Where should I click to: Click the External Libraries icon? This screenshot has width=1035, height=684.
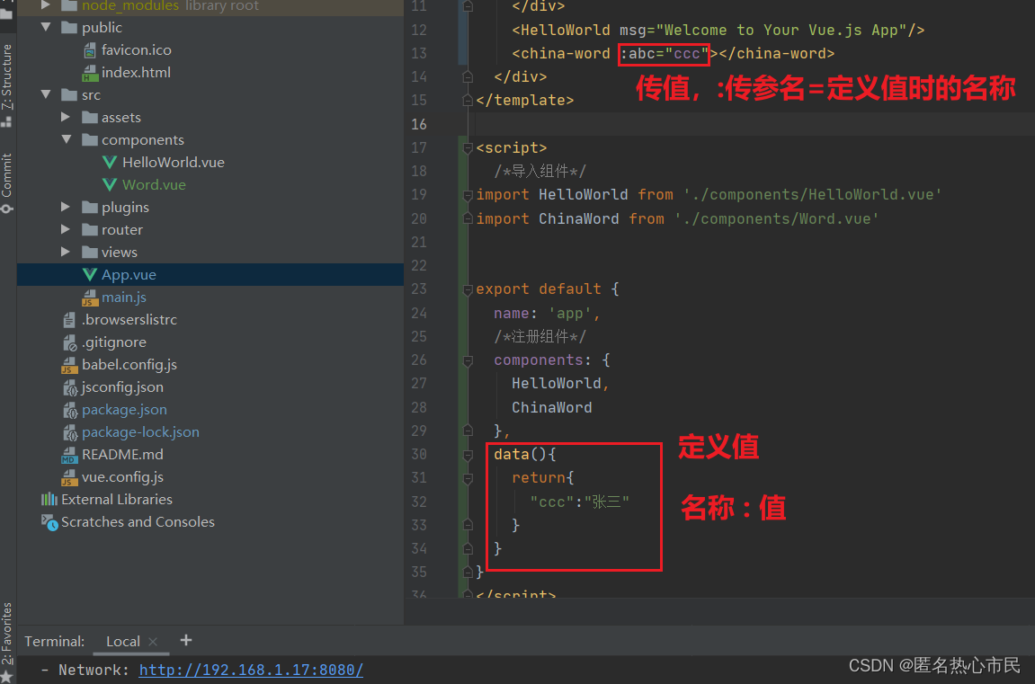[x=49, y=500]
